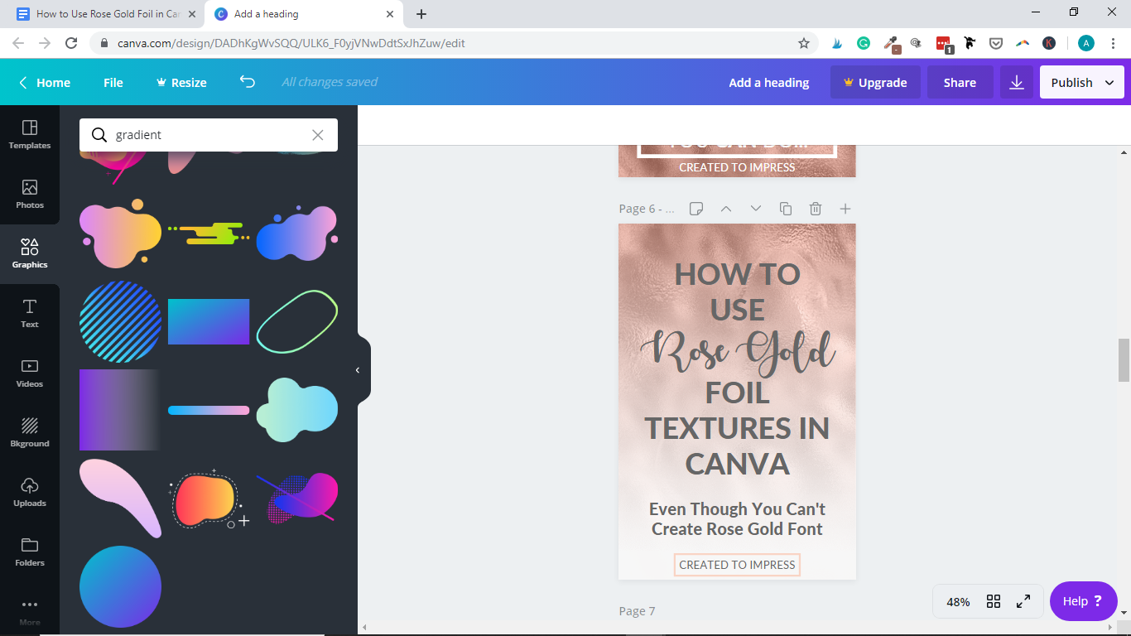Screen dimensions: 1131x636
Task: Click the canvas vertical scrollbar thumb
Action: point(1124,360)
